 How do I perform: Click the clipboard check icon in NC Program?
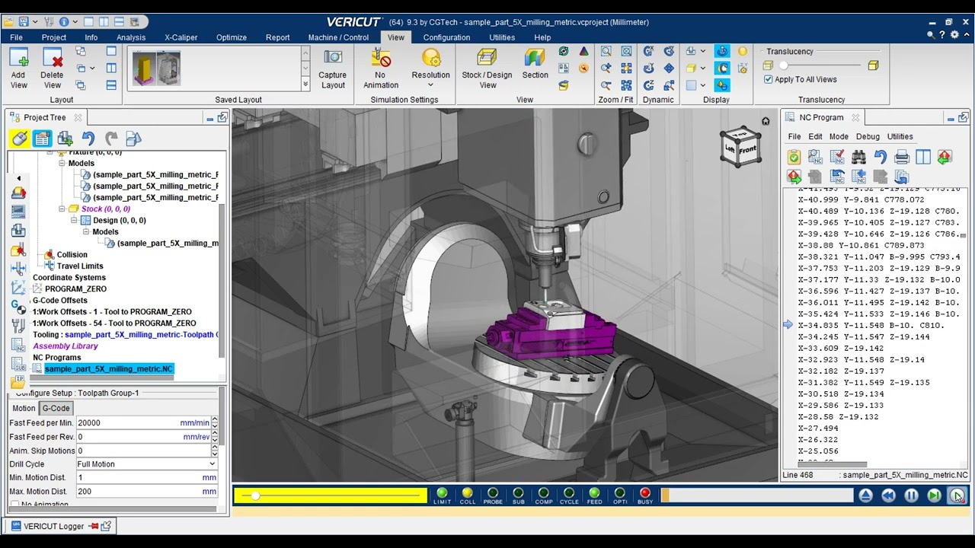[794, 157]
